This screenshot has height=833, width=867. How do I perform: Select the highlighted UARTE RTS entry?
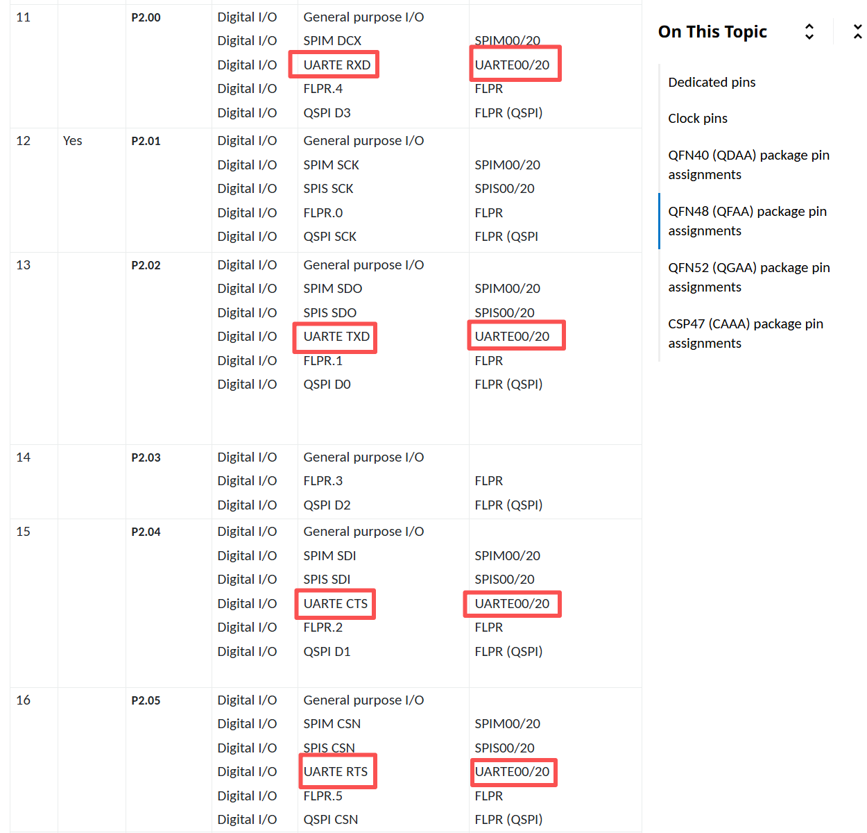pos(336,772)
